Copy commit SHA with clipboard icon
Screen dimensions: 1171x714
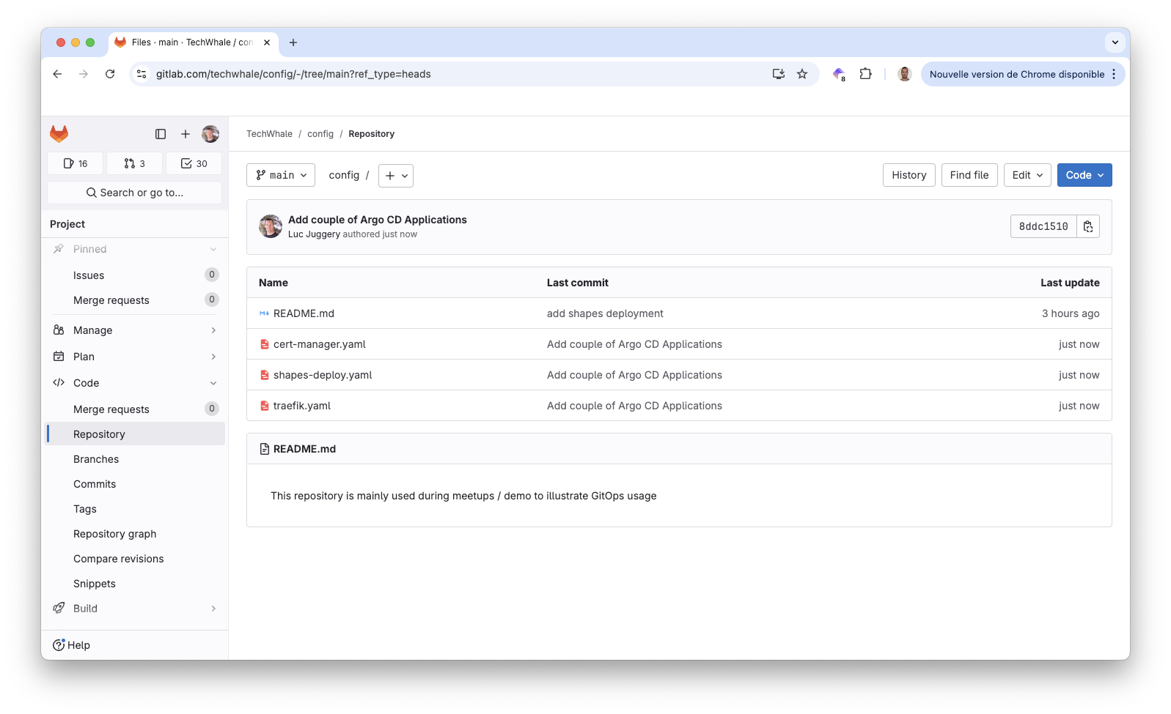[x=1088, y=226]
